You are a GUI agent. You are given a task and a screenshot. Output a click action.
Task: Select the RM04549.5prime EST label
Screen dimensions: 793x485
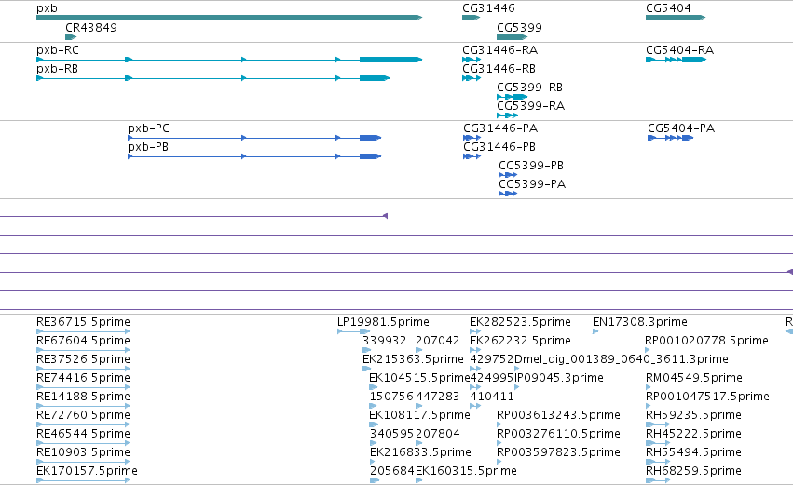coord(694,378)
